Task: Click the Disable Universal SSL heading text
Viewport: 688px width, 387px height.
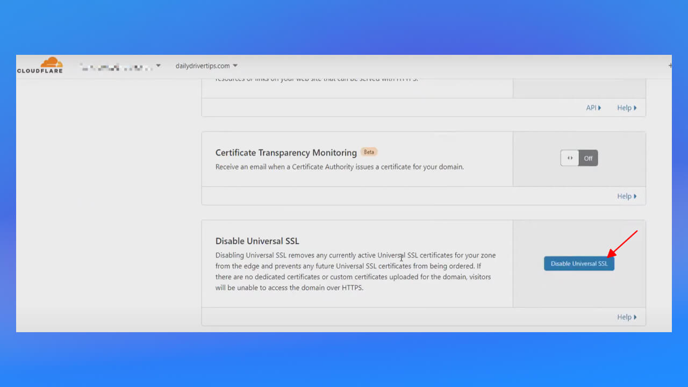Action: click(x=257, y=241)
